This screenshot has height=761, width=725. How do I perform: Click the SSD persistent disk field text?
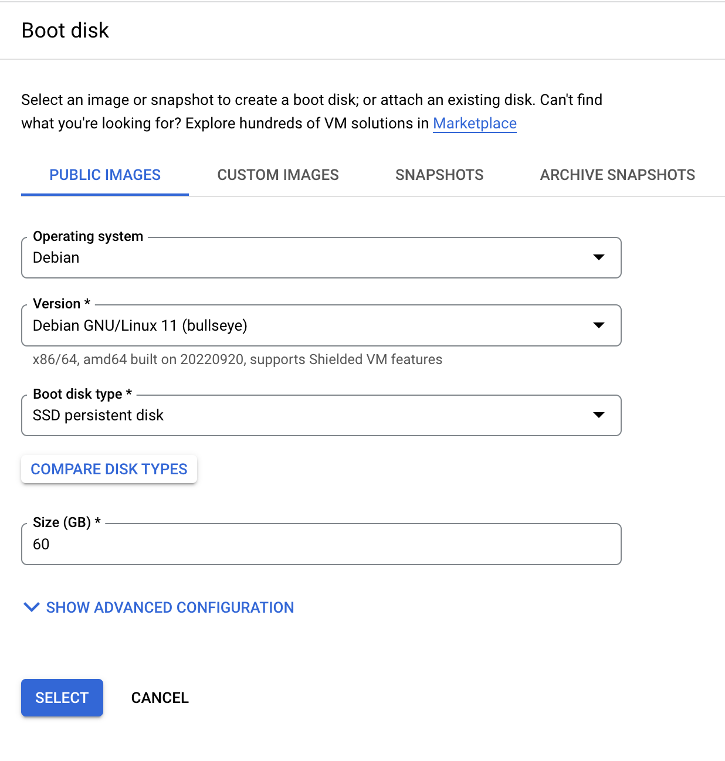98,415
